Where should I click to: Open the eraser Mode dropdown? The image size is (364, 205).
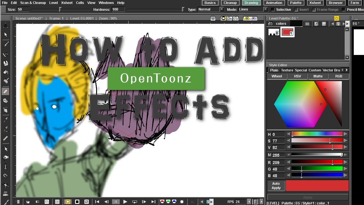tap(253, 9)
